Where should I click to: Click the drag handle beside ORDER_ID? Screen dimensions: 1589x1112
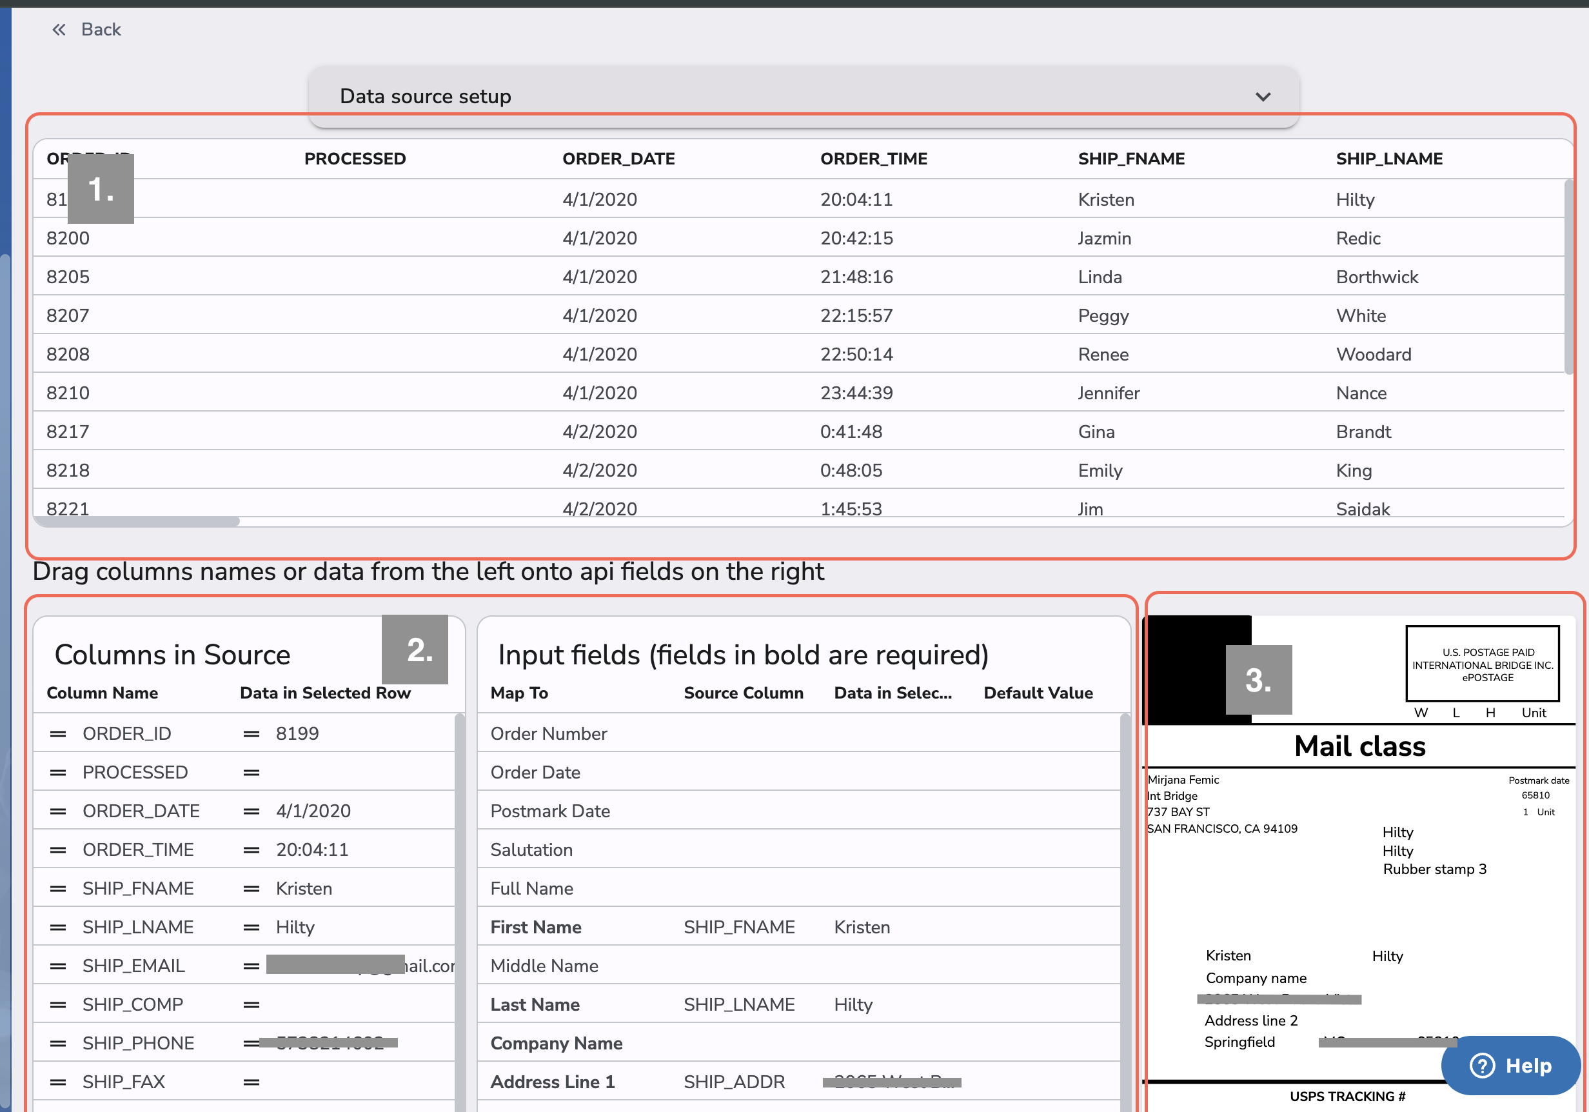pyautogui.click(x=58, y=733)
